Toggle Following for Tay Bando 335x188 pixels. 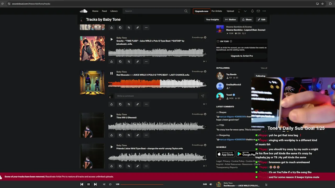(260, 76)
